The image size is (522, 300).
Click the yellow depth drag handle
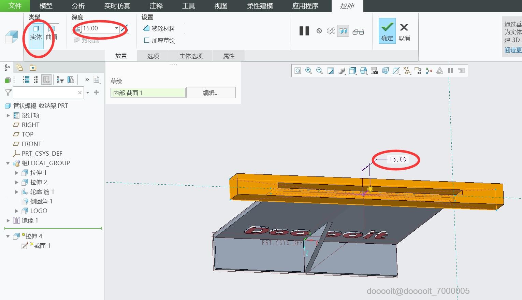pos(370,189)
